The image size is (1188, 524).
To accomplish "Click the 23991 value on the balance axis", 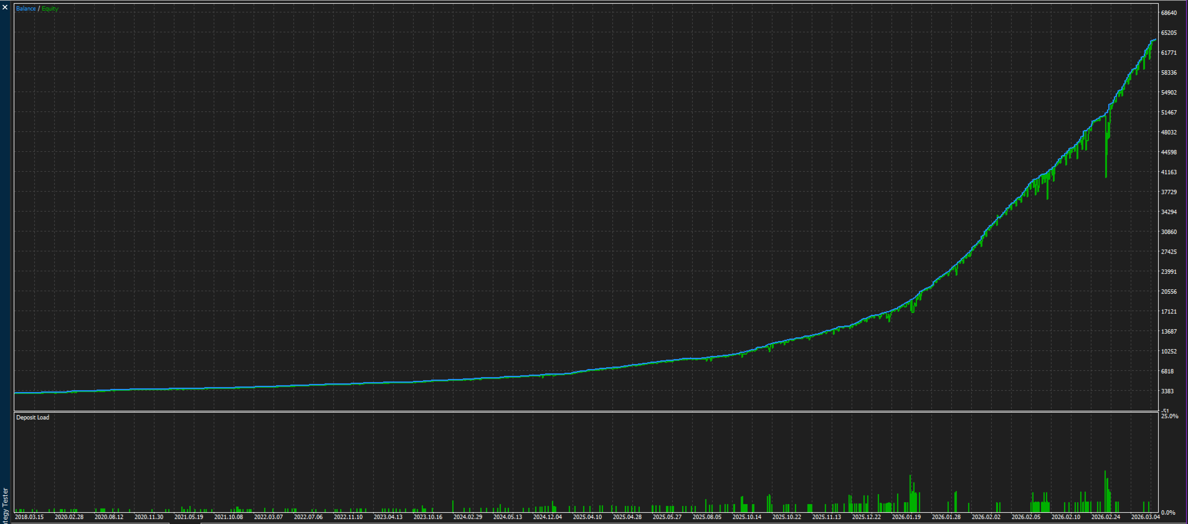I will click(x=1169, y=272).
